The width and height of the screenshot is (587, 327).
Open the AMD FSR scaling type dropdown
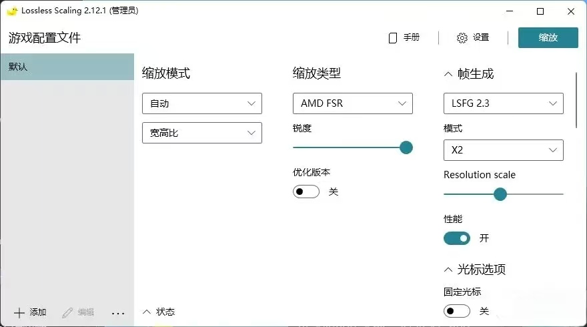point(353,103)
